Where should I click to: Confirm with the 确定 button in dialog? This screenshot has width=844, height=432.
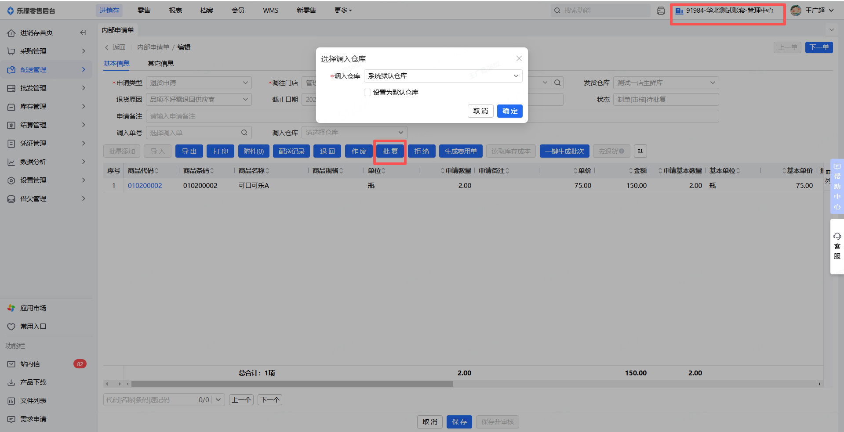[x=510, y=111]
